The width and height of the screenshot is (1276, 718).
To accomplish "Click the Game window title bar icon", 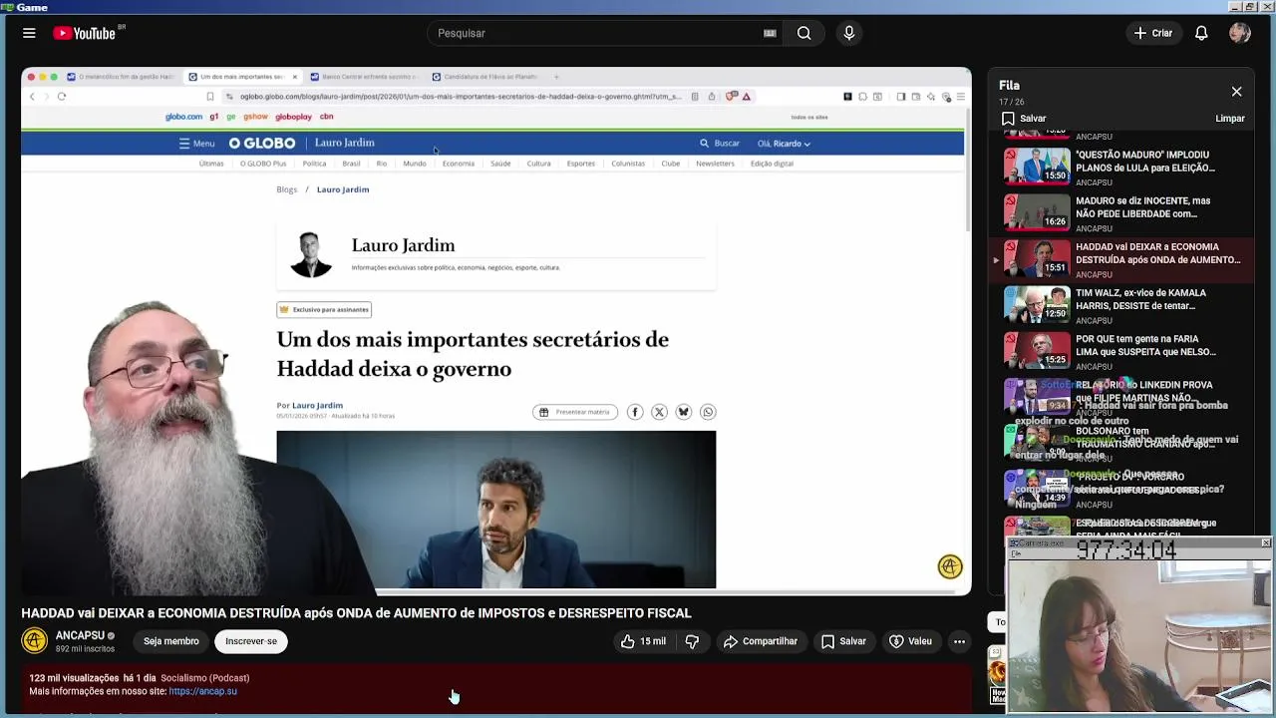I will pos(7,7).
